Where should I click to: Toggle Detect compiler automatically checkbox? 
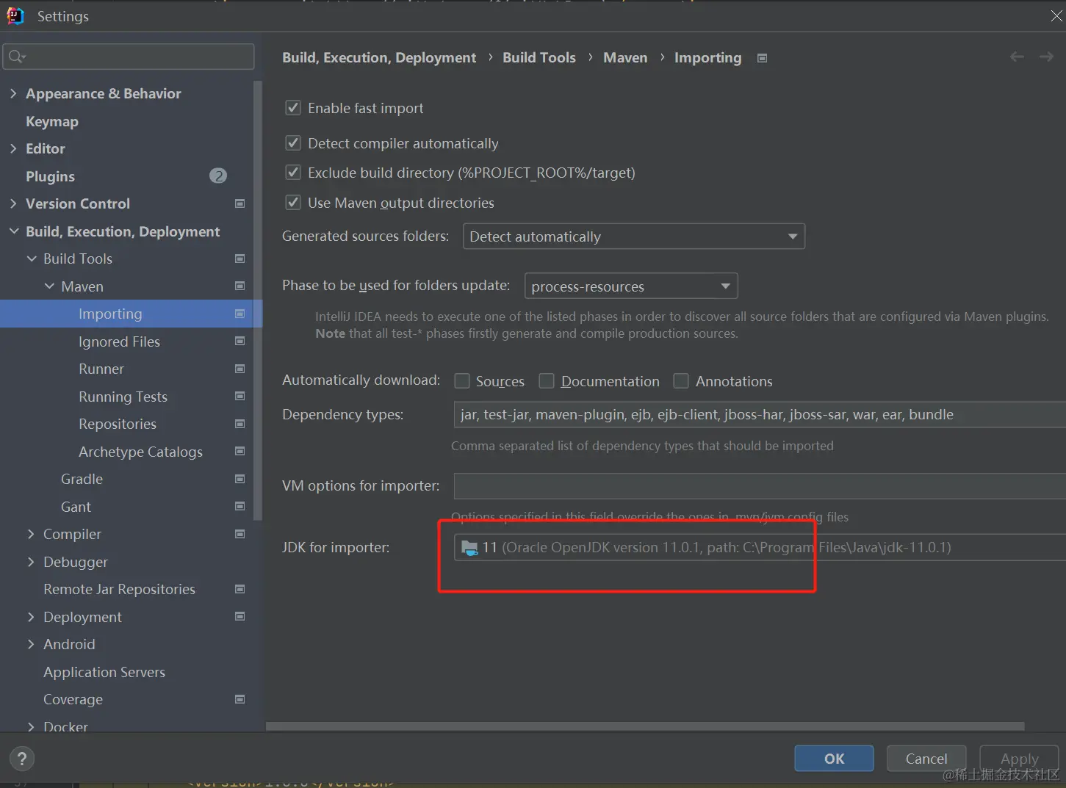click(292, 142)
